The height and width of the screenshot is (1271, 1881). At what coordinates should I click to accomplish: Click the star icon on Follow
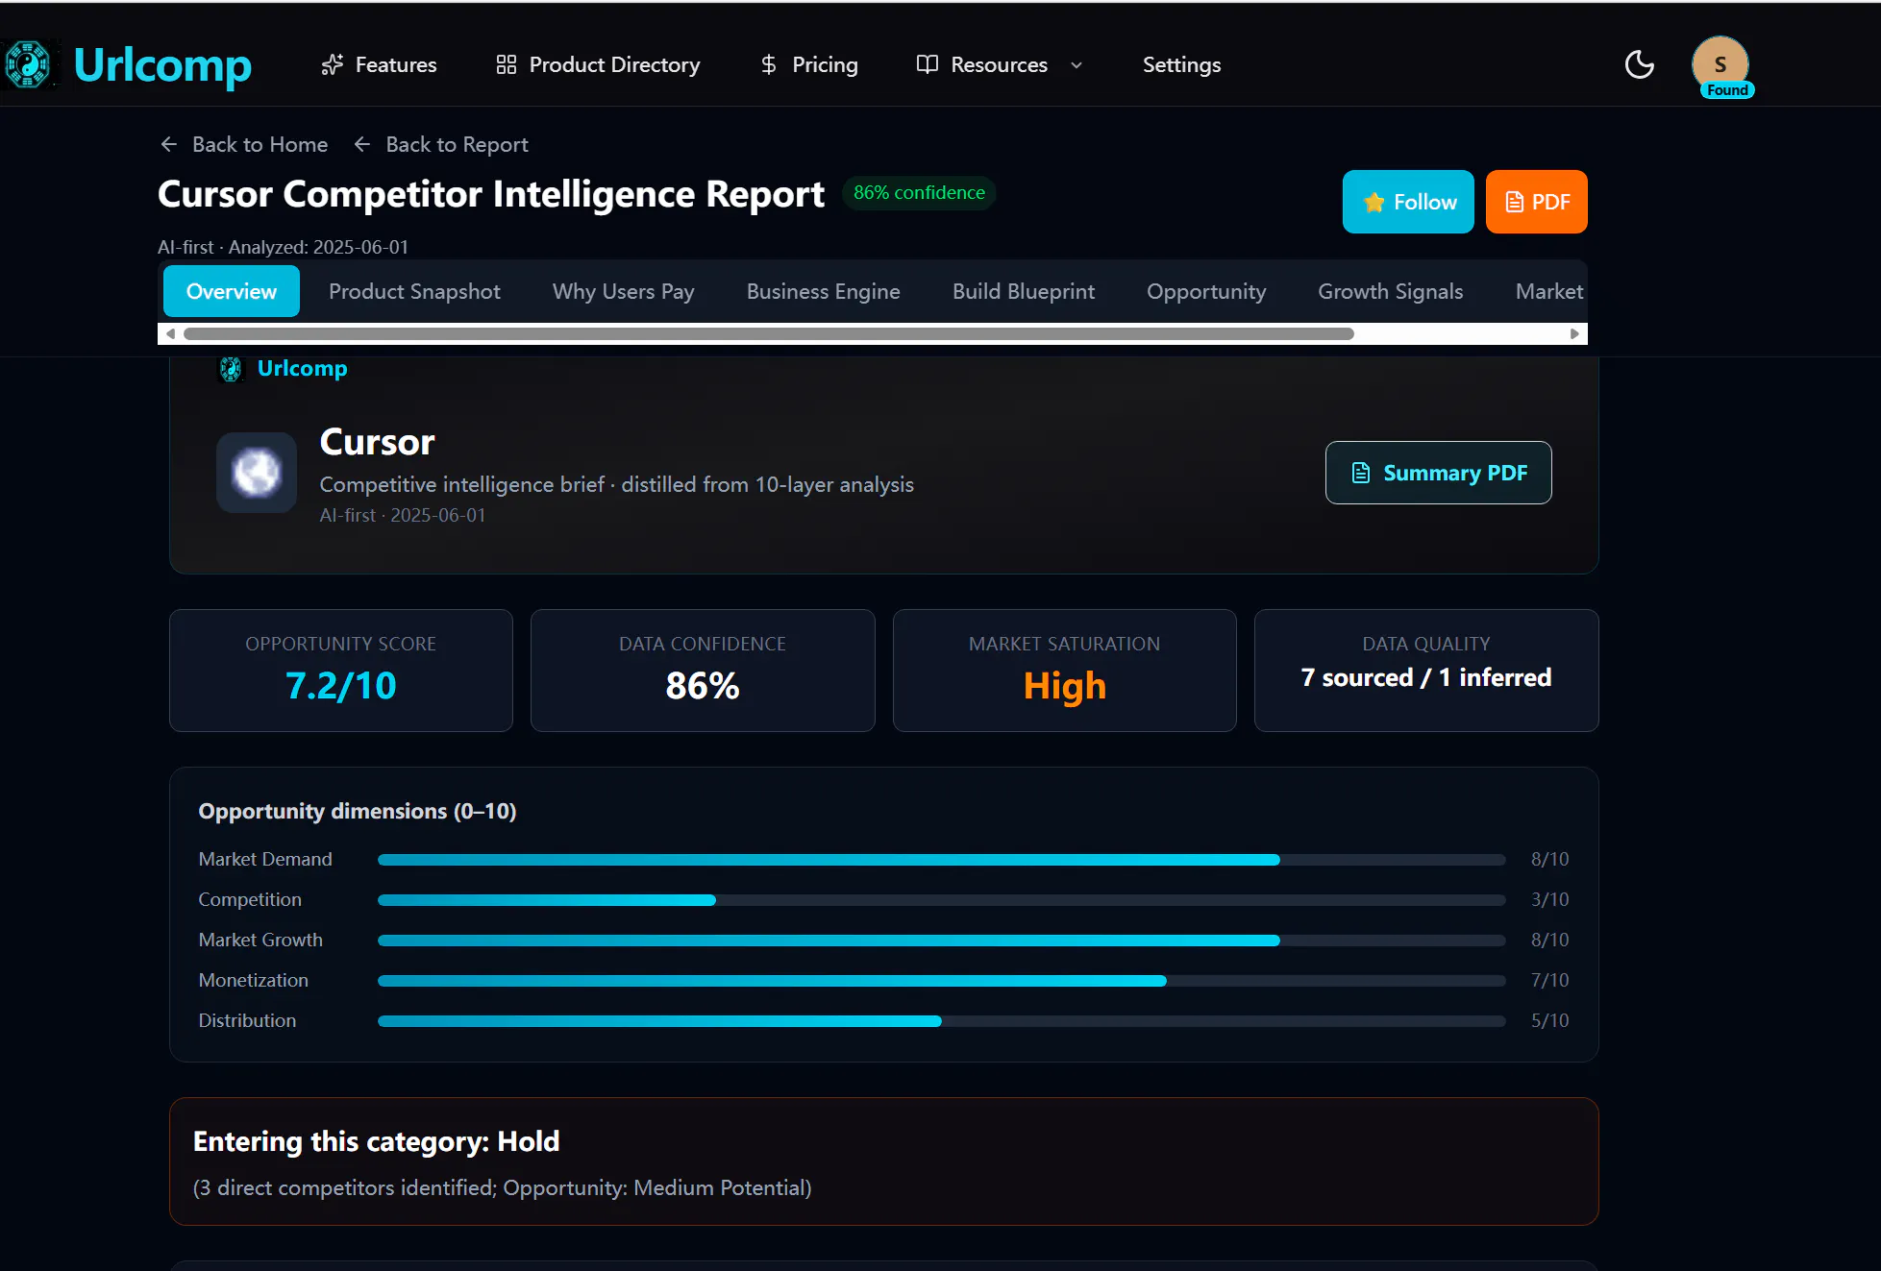coord(1374,202)
